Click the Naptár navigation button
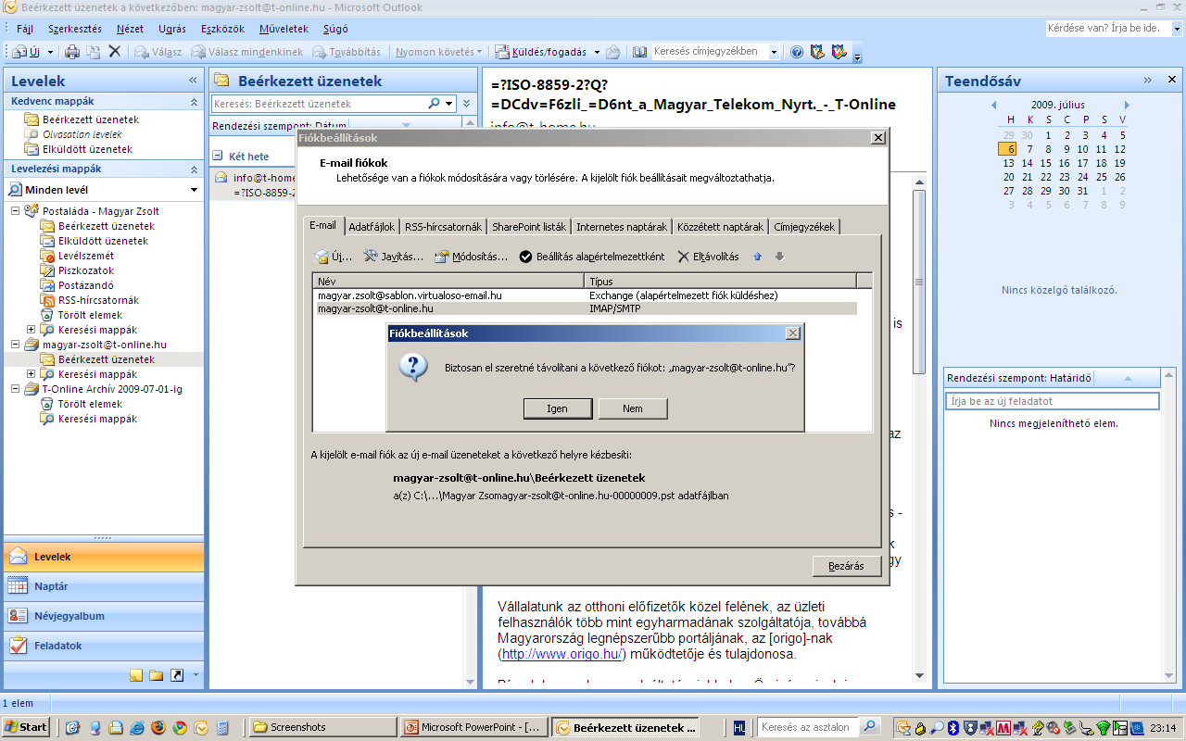The width and height of the screenshot is (1186, 741). (103, 586)
